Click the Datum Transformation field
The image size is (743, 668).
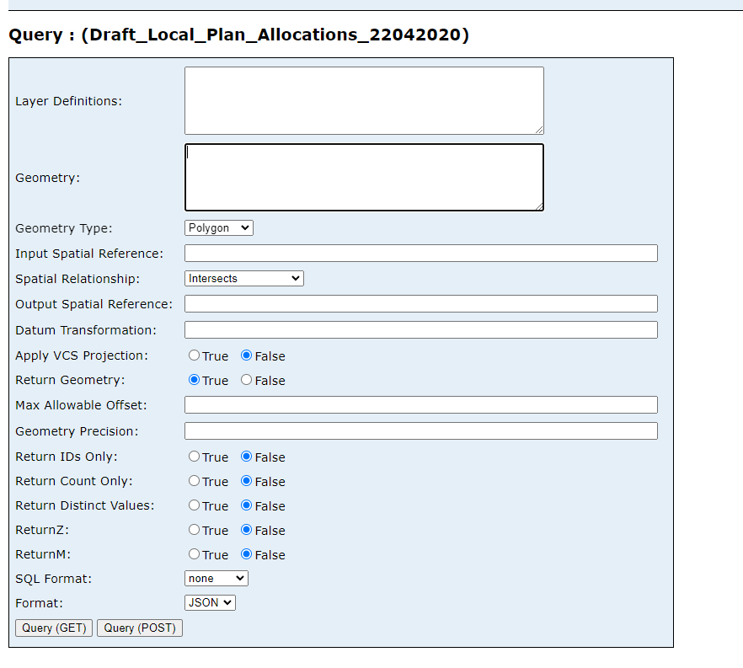tap(420, 329)
